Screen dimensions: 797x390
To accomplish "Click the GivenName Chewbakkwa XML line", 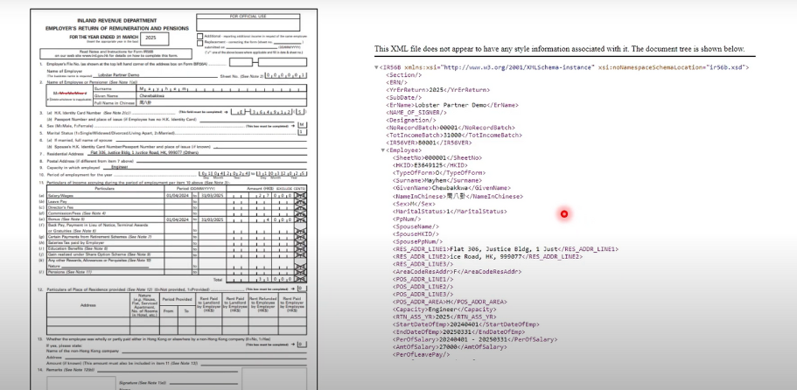I will (451, 188).
